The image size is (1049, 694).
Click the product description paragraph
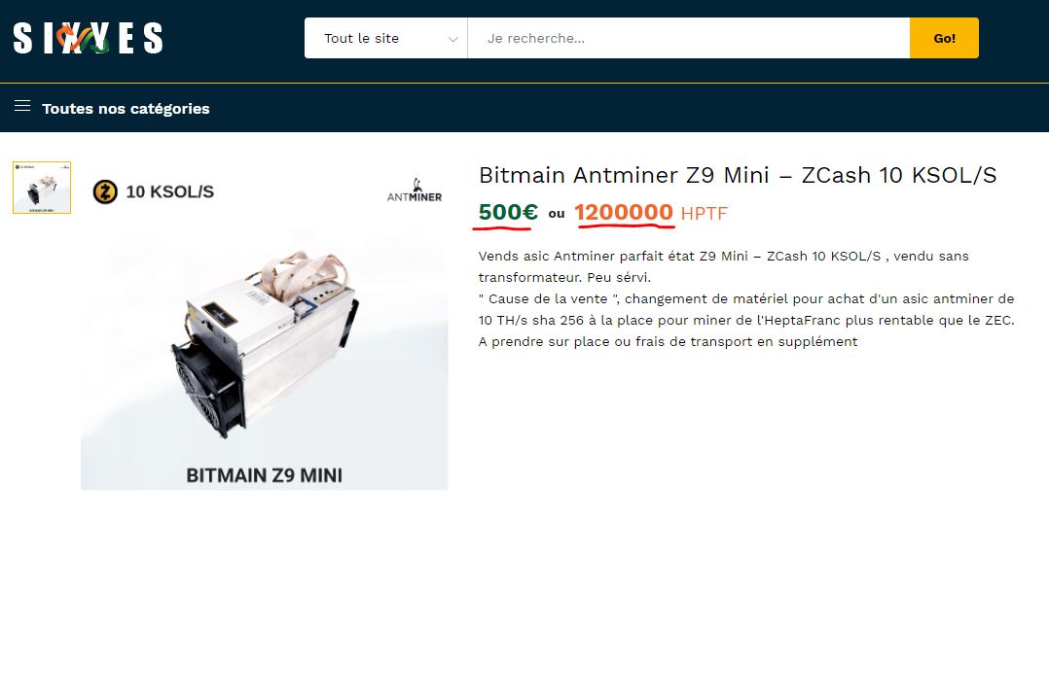click(746, 298)
